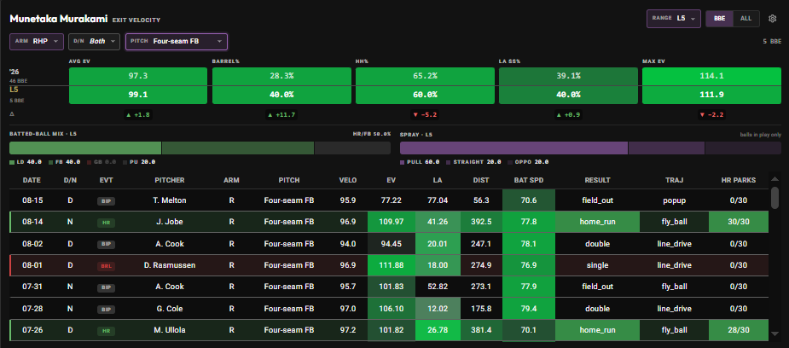The width and height of the screenshot is (789, 348).
Task: Sort table by the PITCHER column header
Action: coord(169,180)
